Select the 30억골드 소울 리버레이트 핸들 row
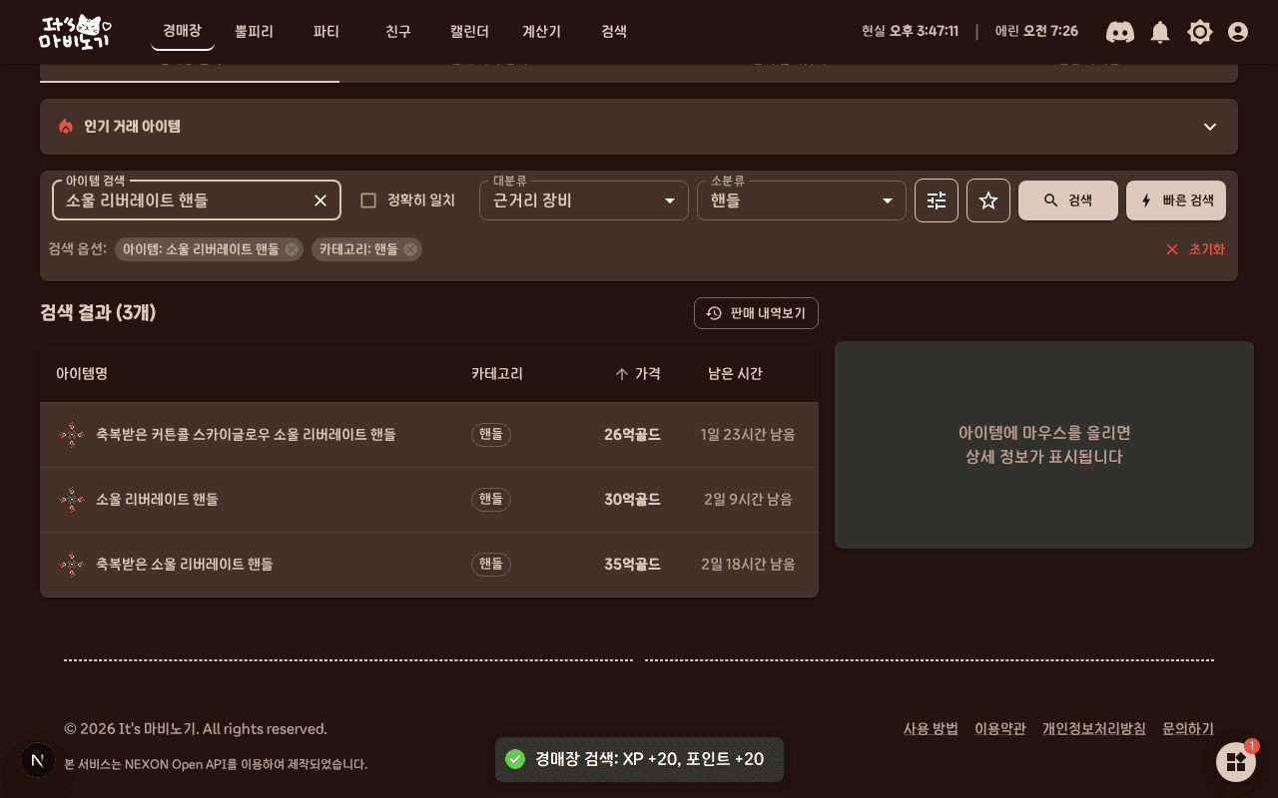The height and width of the screenshot is (798, 1278). pyautogui.click(x=429, y=500)
